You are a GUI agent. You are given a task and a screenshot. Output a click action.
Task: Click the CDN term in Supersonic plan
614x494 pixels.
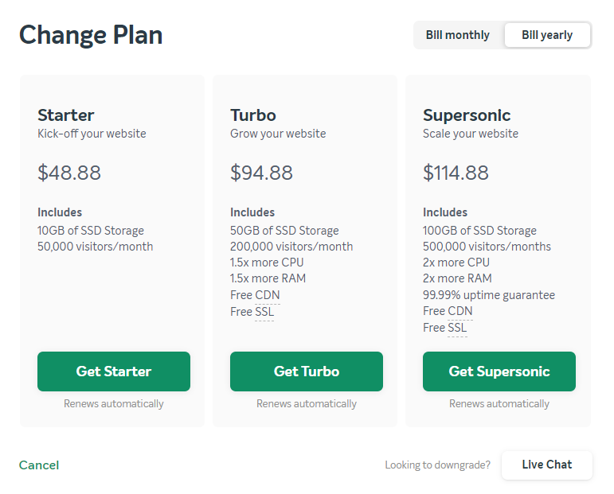point(460,311)
